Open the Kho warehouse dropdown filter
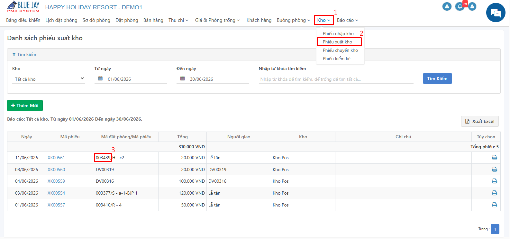This screenshot has height=239, width=510. click(x=49, y=79)
